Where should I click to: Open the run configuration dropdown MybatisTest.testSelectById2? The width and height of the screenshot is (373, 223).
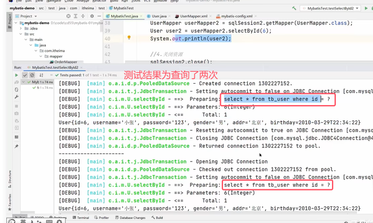(330, 8)
